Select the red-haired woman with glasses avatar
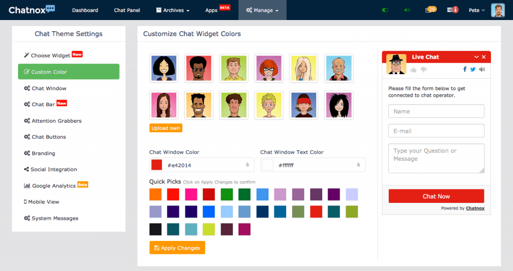513x271 pixels. 269,68
